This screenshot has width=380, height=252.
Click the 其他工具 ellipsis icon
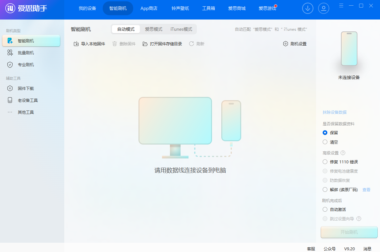pos(10,112)
